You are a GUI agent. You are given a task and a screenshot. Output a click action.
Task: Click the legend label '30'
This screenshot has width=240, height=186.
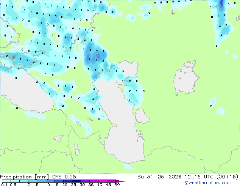pyautogui.click(x=82, y=184)
